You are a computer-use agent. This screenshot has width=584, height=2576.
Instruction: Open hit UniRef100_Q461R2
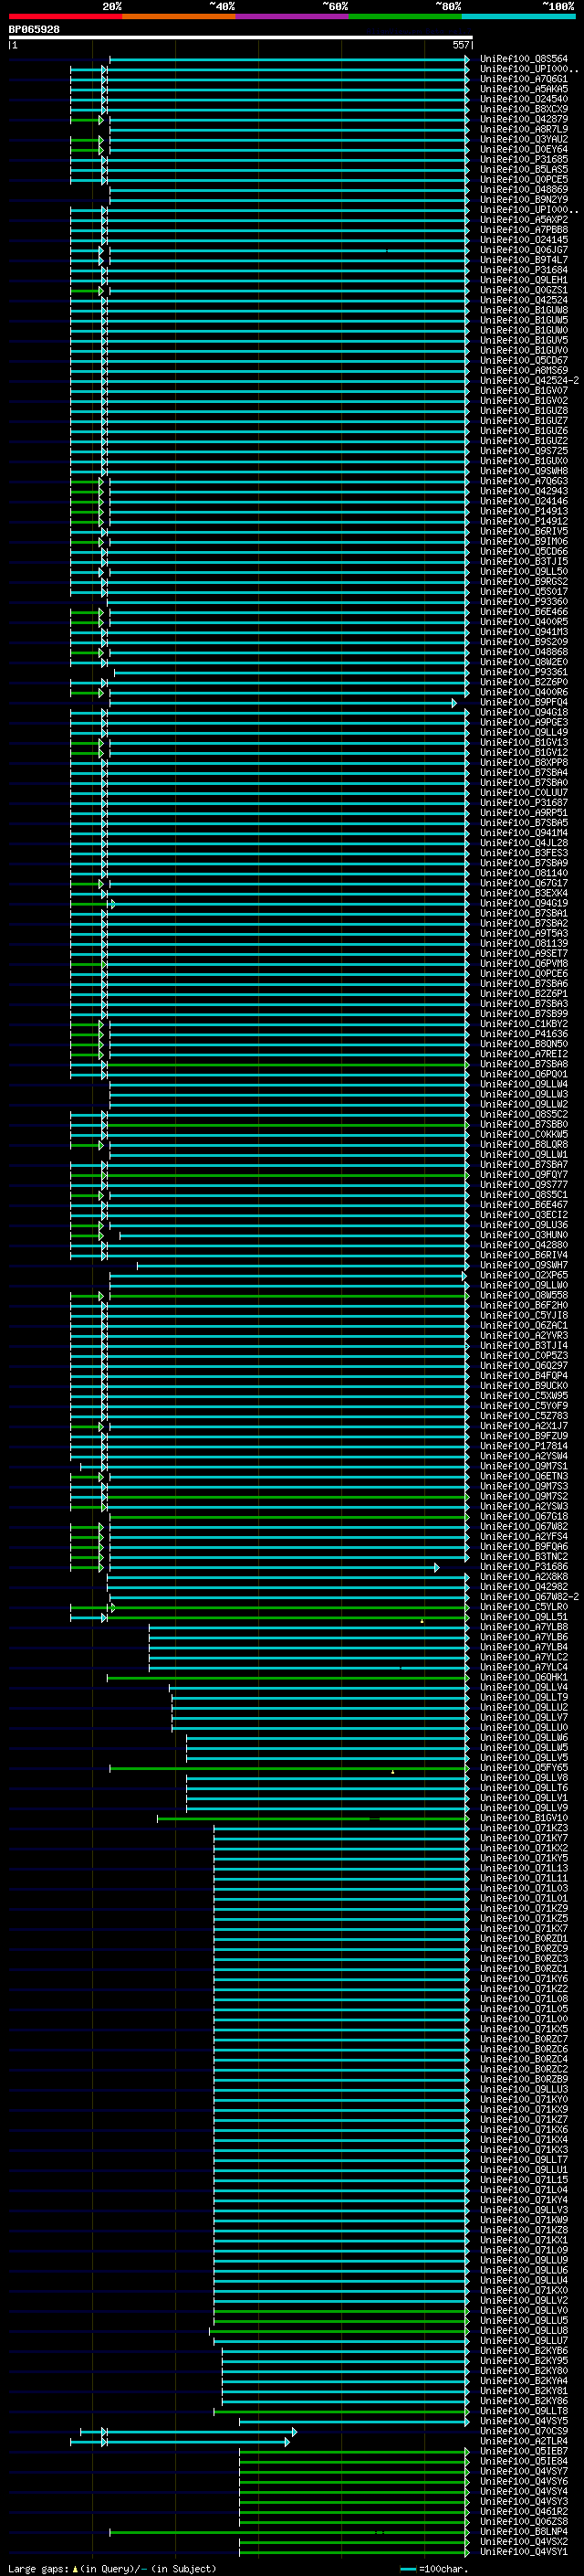coord(524,2512)
